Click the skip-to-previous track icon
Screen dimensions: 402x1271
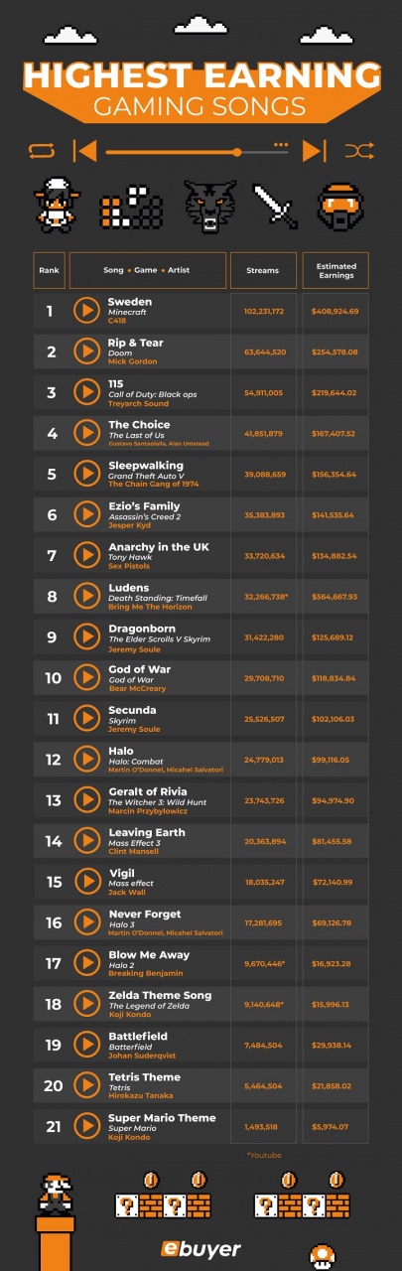pos(85,151)
